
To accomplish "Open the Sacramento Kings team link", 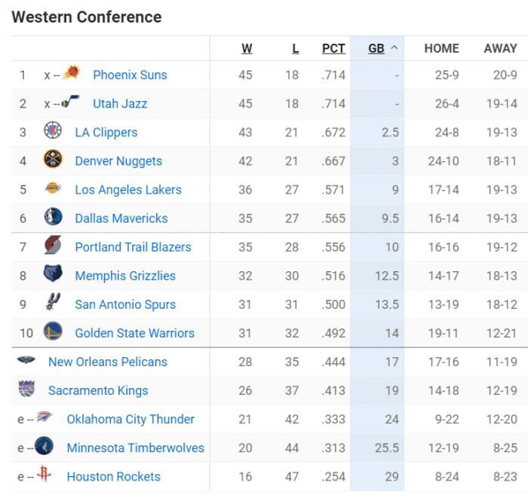I will click(x=98, y=390).
